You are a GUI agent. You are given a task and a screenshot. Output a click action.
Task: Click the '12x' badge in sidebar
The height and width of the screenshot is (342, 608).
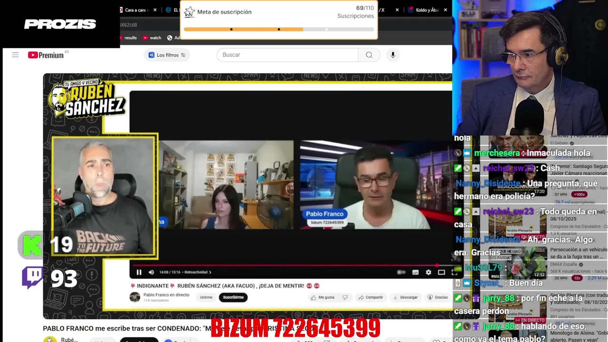coord(577,278)
